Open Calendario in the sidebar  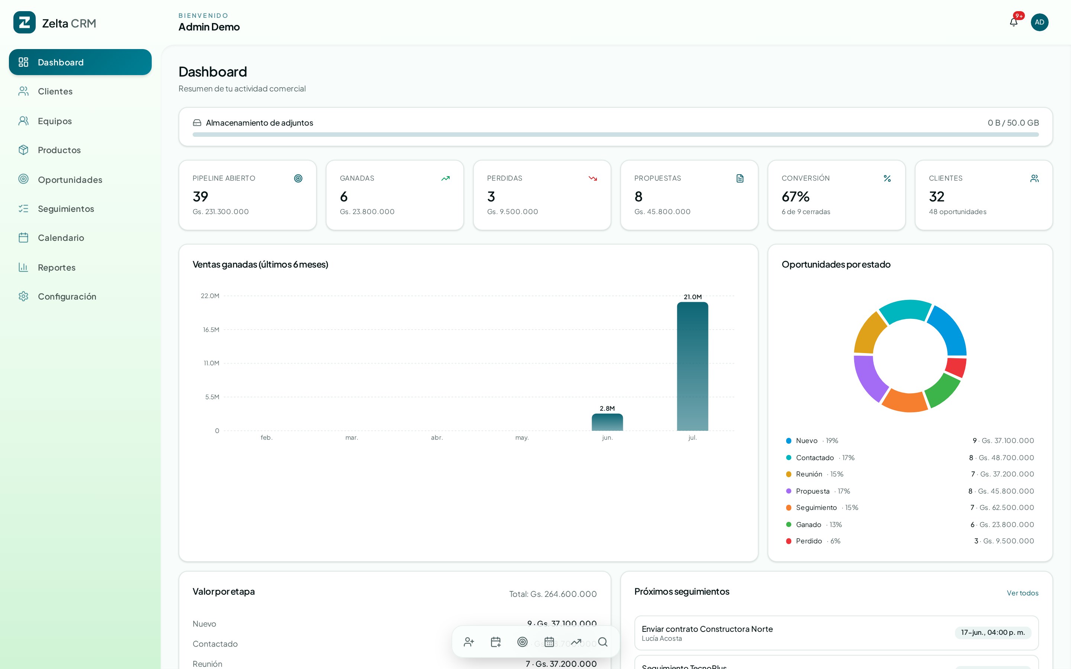point(80,238)
